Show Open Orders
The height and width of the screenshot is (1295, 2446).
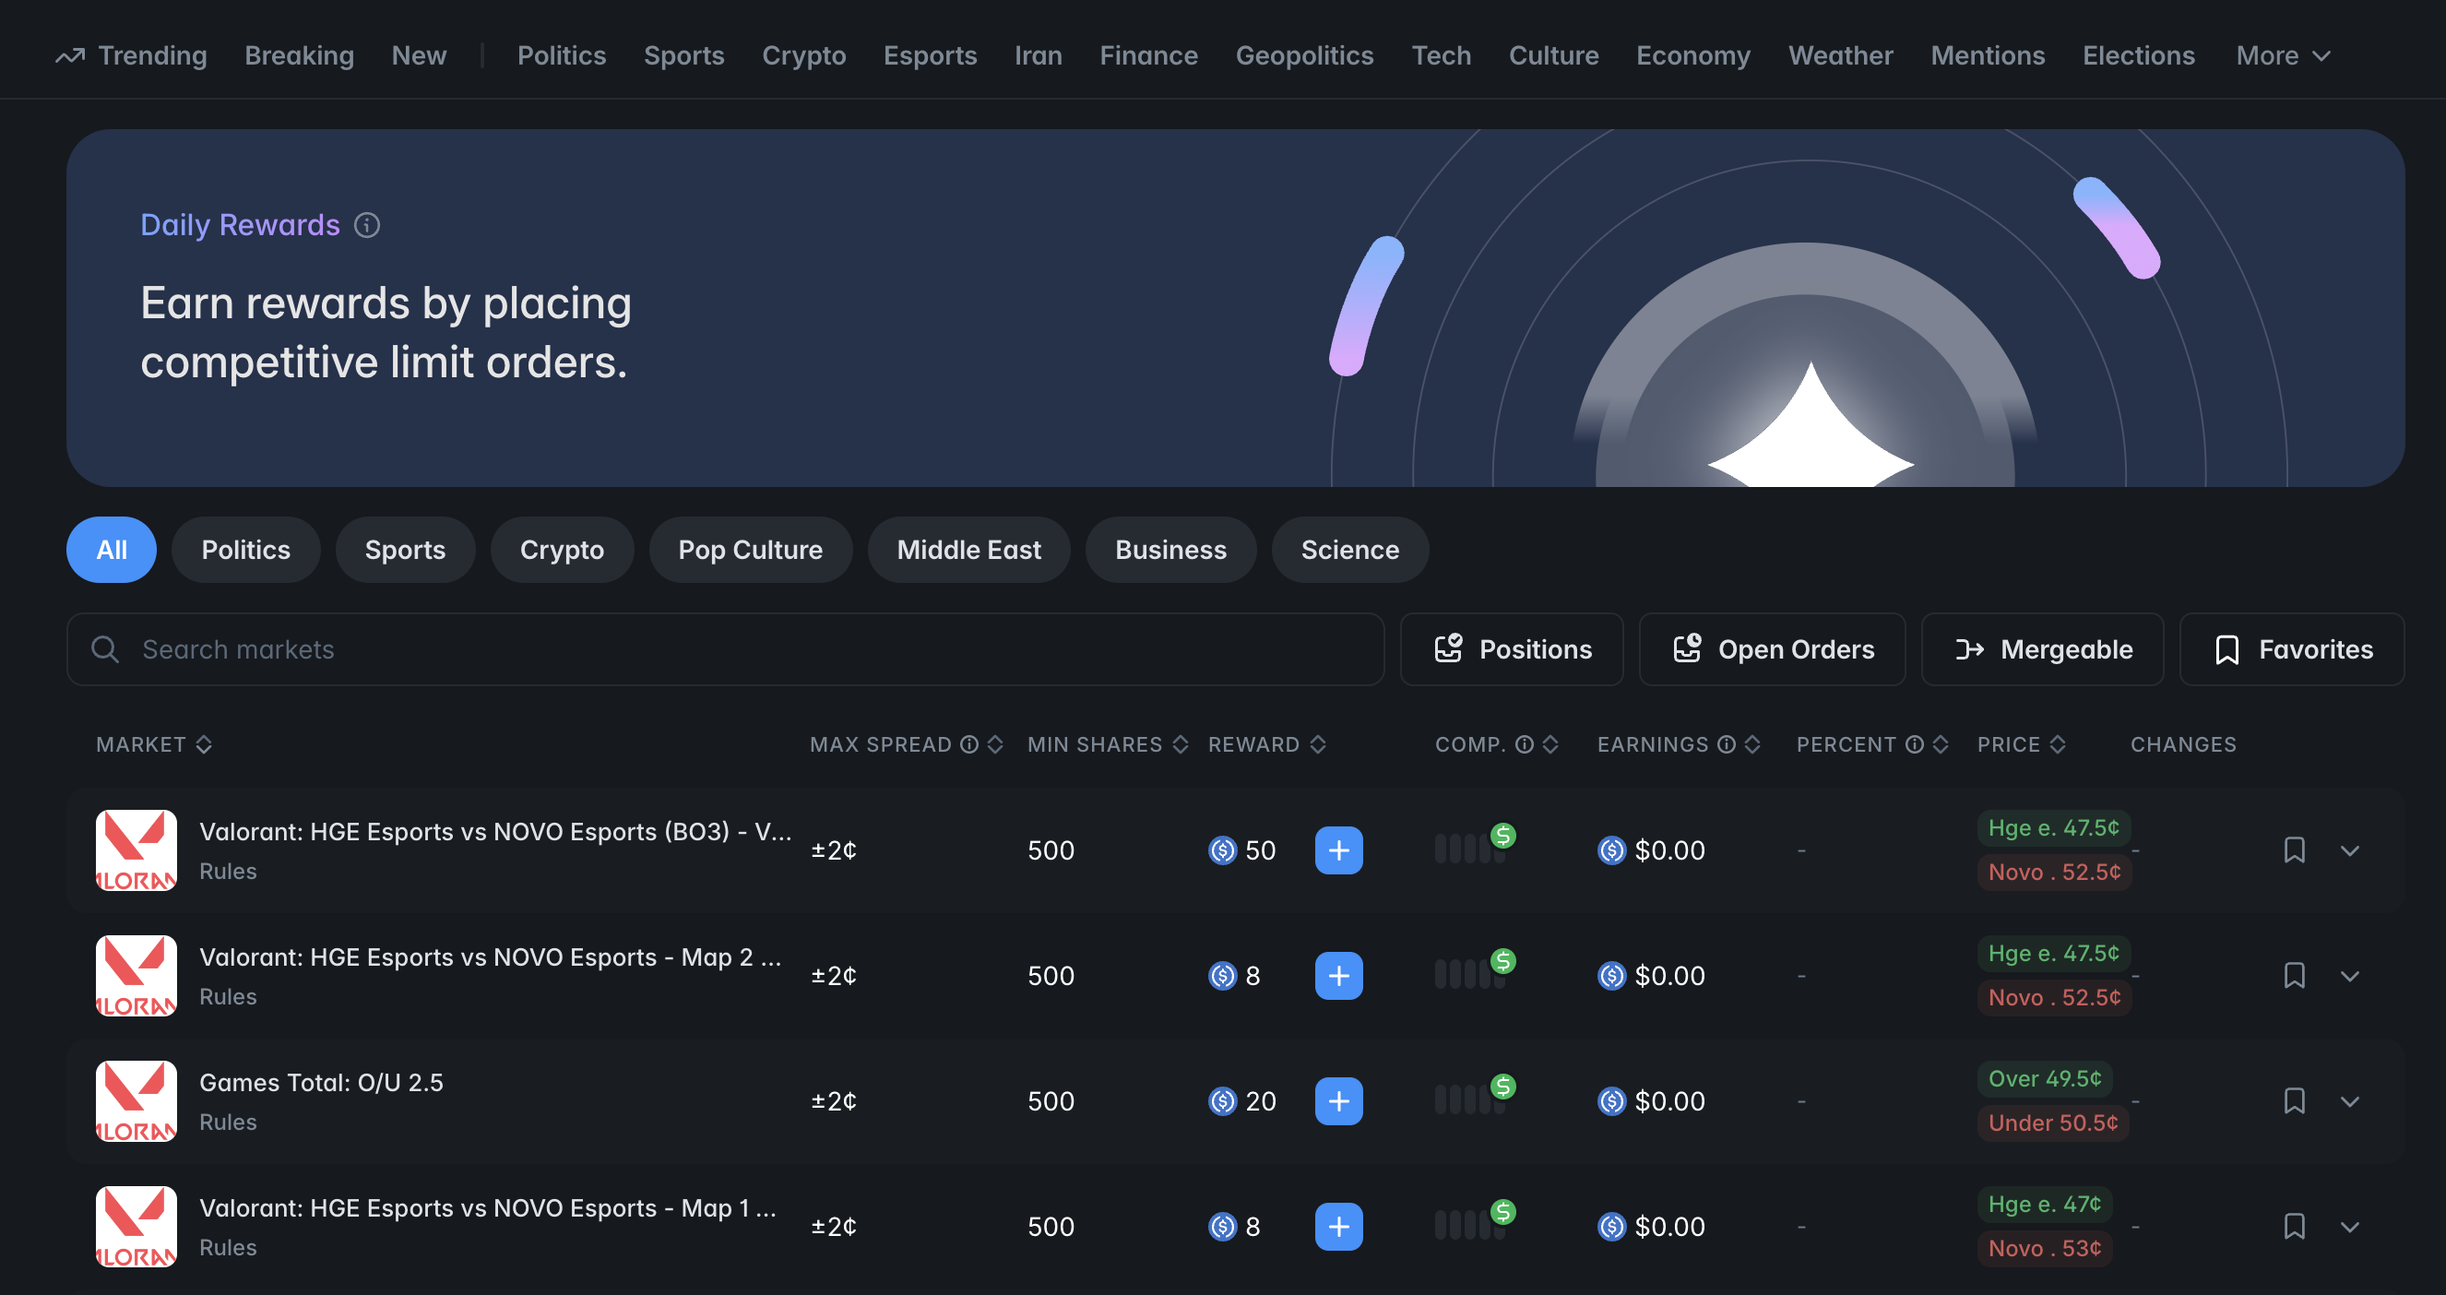[x=1772, y=649]
